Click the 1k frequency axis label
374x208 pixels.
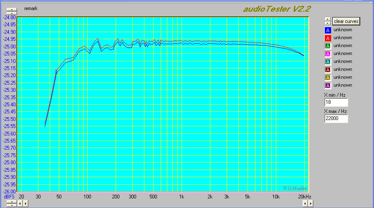point(182,197)
